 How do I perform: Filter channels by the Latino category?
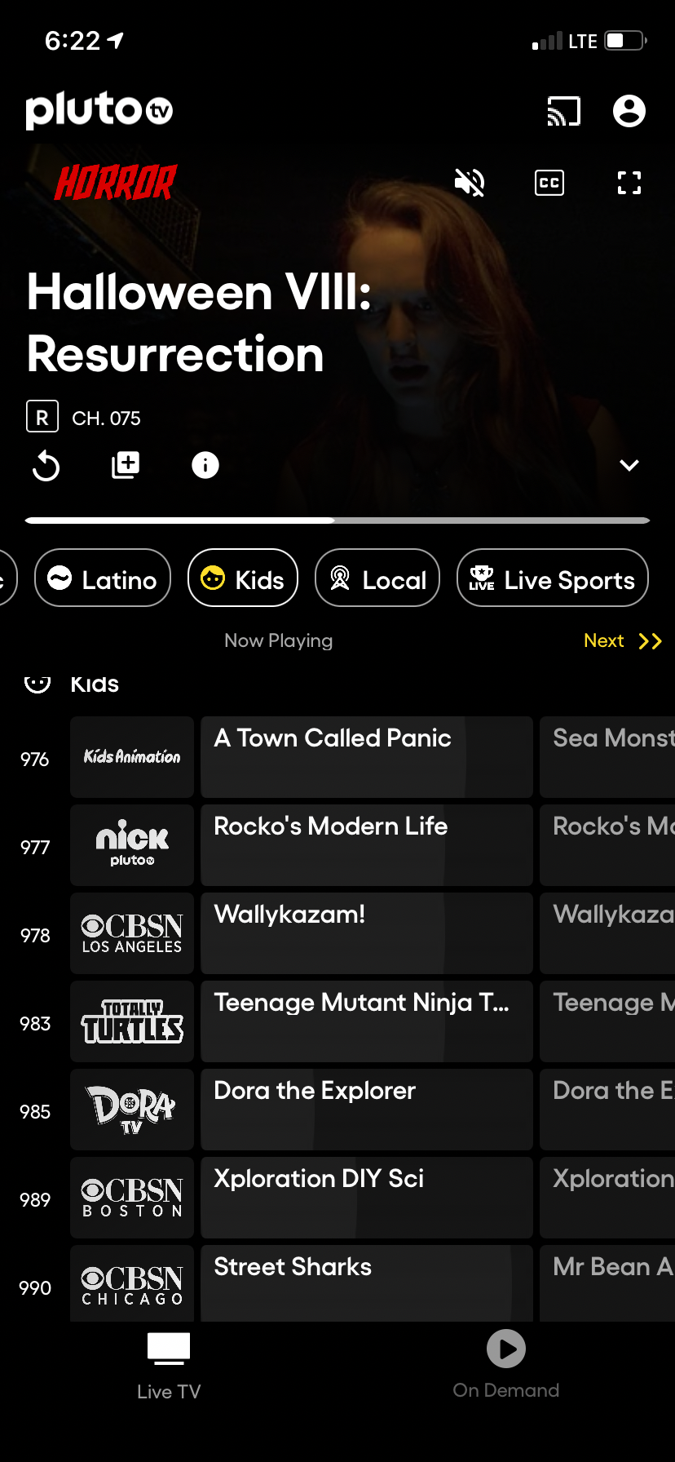point(103,578)
